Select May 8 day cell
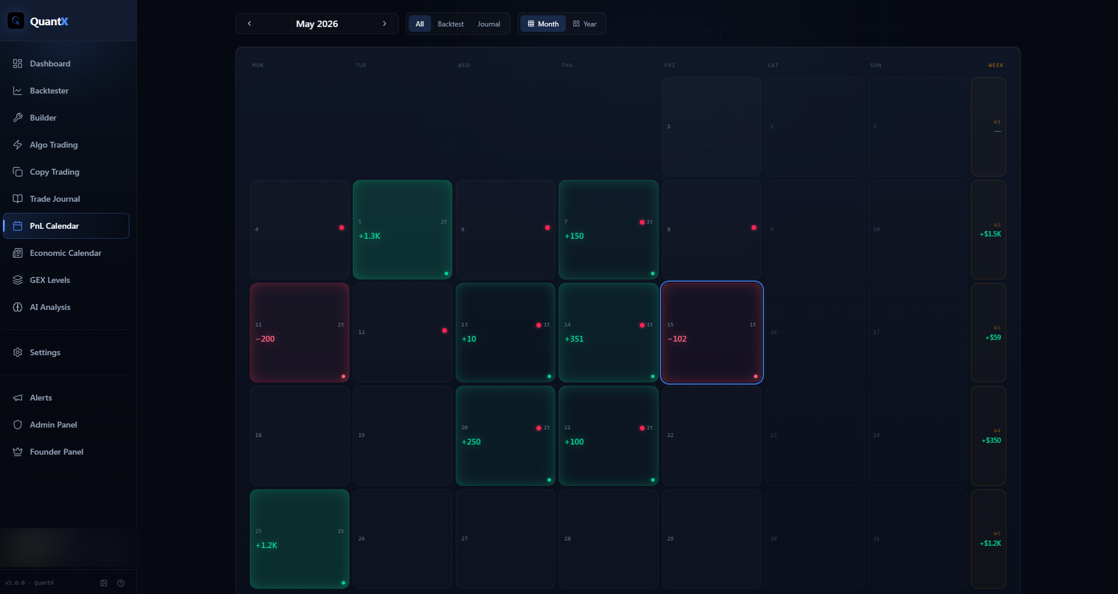Image resolution: width=1118 pixels, height=594 pixels. tap(712, 229)
